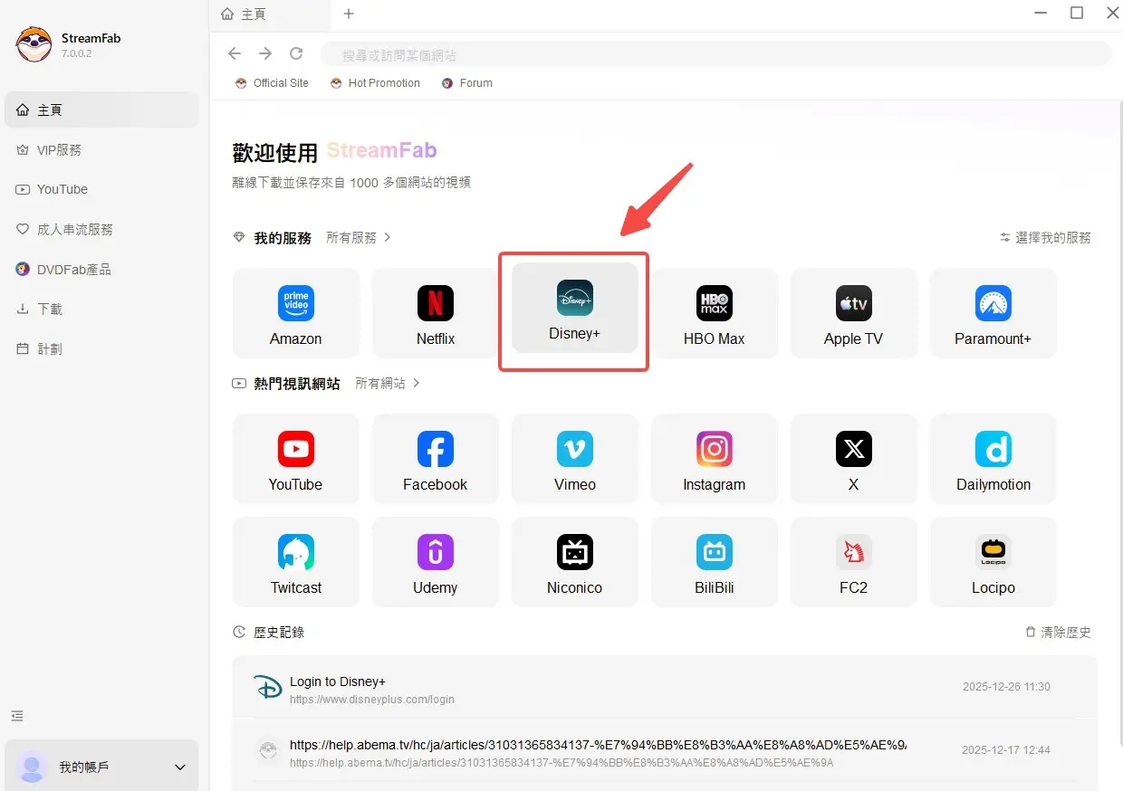1123x791 pixels.
Task: Open the Instagram site tile
Action: [x=715, y=459]
